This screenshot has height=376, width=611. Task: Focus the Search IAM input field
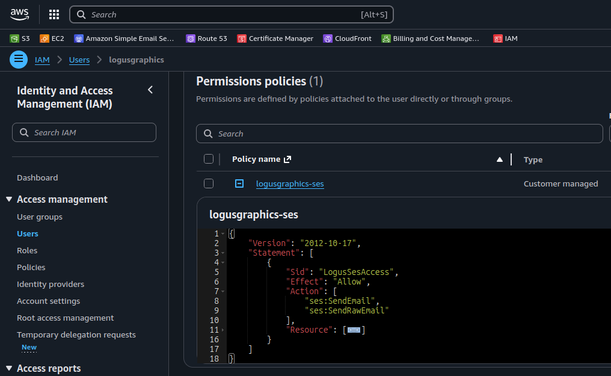click(x=84, y=132)
